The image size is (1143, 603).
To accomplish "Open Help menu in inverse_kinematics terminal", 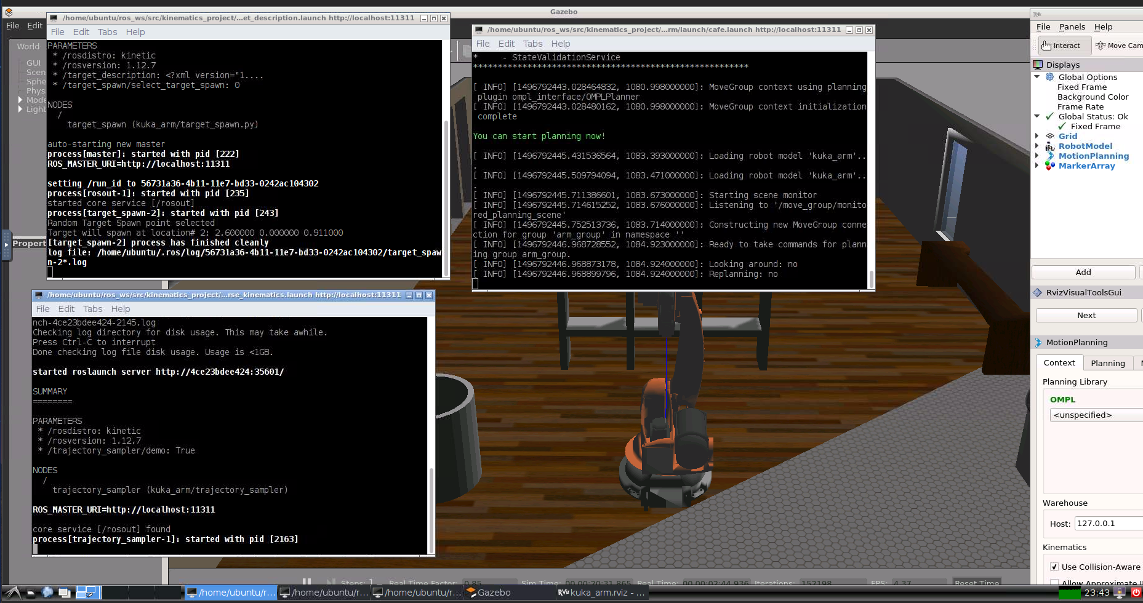I will pyautogui.click(x=121, y=309).
